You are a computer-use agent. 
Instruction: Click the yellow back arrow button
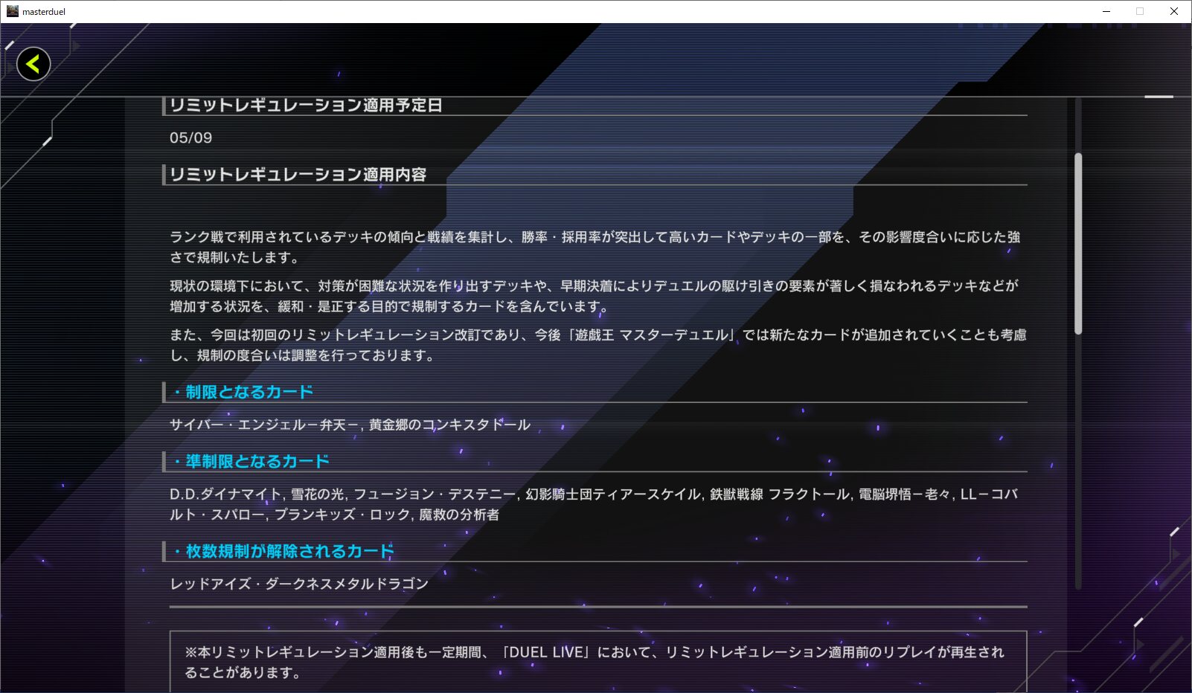coord(33,64)
